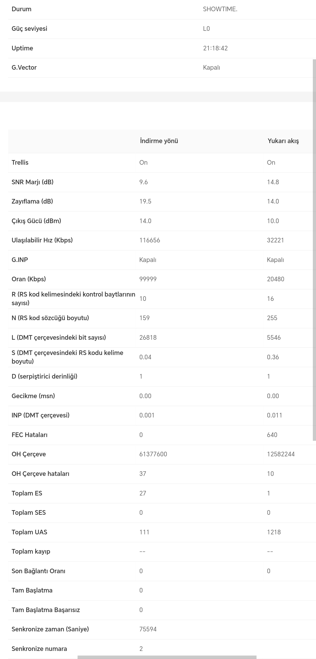Image resolution: width=316 pixels, height=659 pixels.
Task: Click the OH Çerçeve value 61377600
Action: (x=153, y=454)
